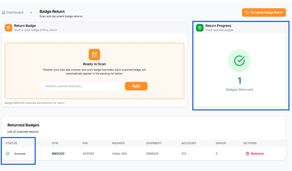This screenshot has height=171, width=292.
Task: Click the green check icon beside Scanned status
Action: [x=8, y=154]
